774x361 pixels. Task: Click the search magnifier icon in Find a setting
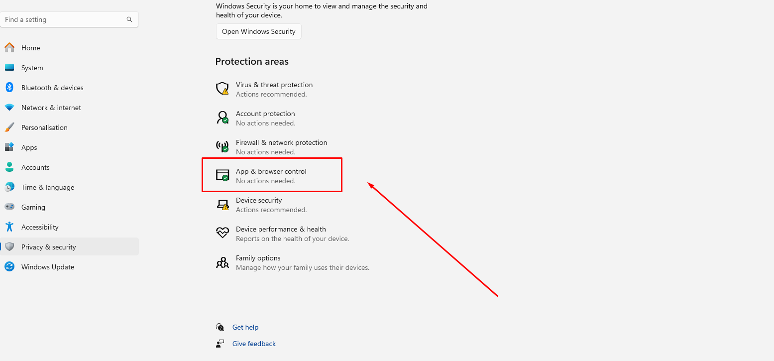(129, 19)
